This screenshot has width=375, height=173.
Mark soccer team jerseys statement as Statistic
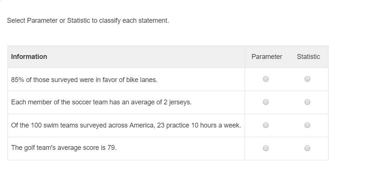(307, 102)
